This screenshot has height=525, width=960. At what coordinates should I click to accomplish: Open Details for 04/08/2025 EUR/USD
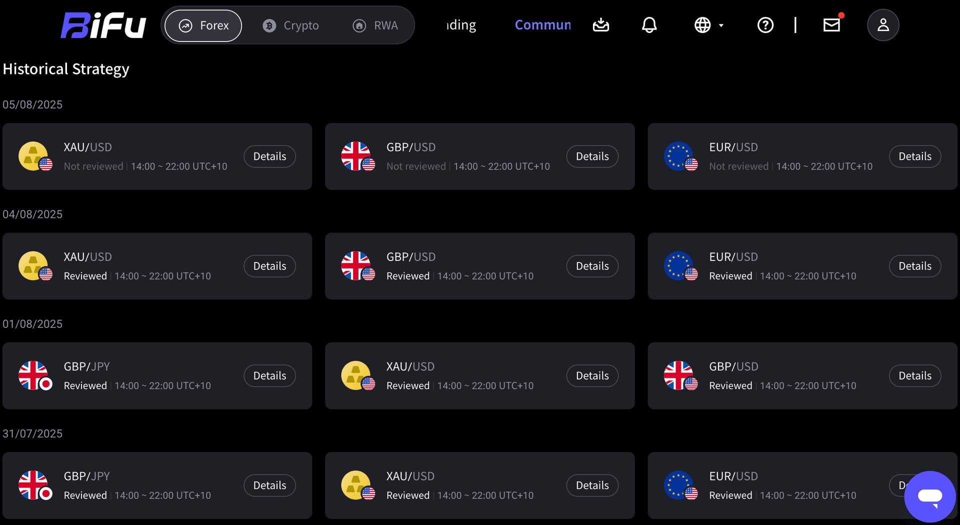tap(915, 266)
